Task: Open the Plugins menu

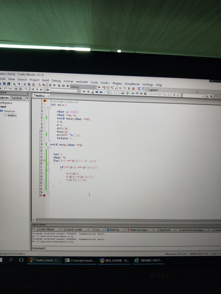Action: coord(117,83)
